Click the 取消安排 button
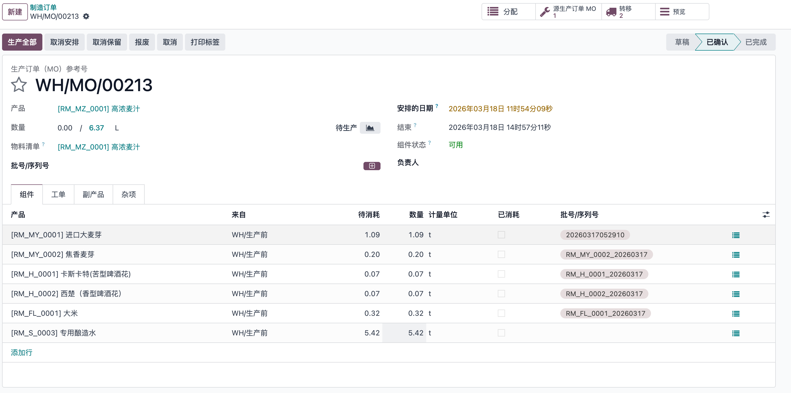The width and height of the screenshot is (791, 393). coord(65,42)
